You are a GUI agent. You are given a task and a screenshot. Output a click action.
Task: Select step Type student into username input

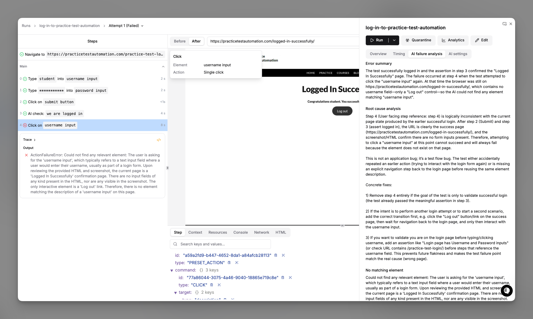tap(93, 79)
